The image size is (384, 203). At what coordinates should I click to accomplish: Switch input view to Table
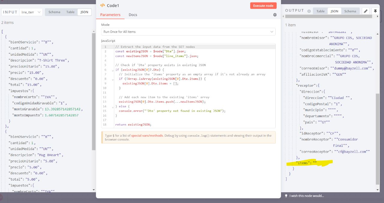click(x=70, y=12)
